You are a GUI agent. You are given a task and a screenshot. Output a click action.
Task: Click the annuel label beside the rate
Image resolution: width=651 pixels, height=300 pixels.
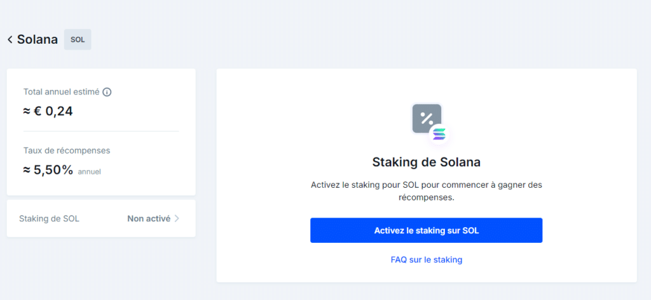[89, 171]
